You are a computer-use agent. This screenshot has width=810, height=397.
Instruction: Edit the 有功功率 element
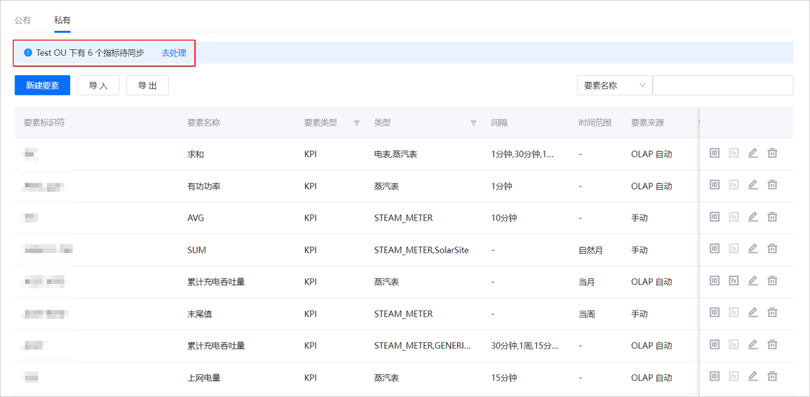pyautogui.click(x=753, y=185)
